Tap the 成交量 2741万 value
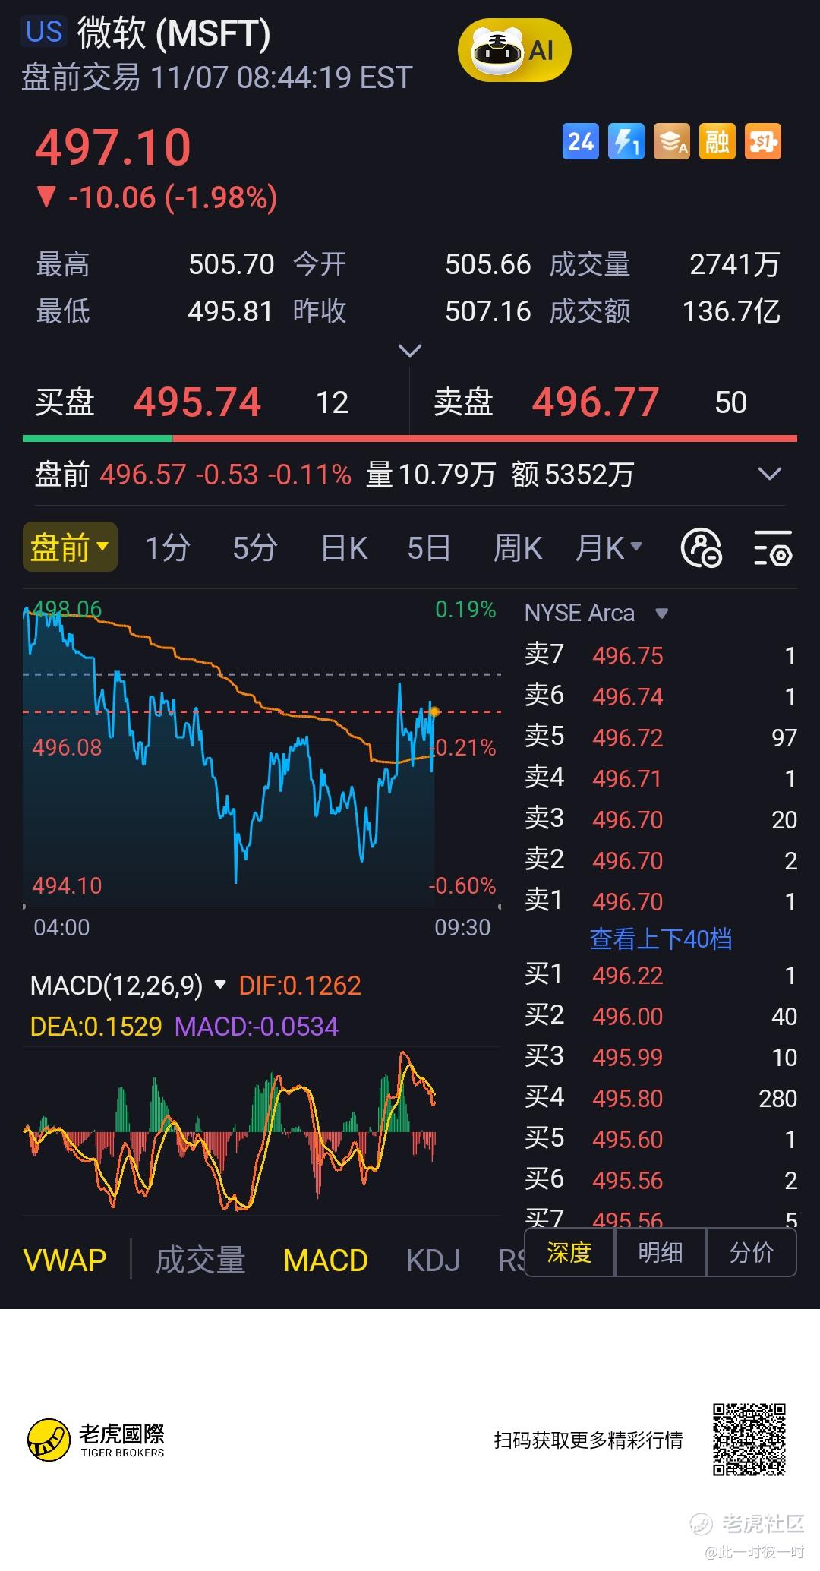This screenshot has width=820, height=1571. coord(734,264)
